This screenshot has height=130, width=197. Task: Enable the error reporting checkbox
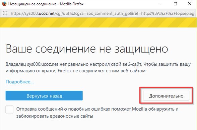9,110
